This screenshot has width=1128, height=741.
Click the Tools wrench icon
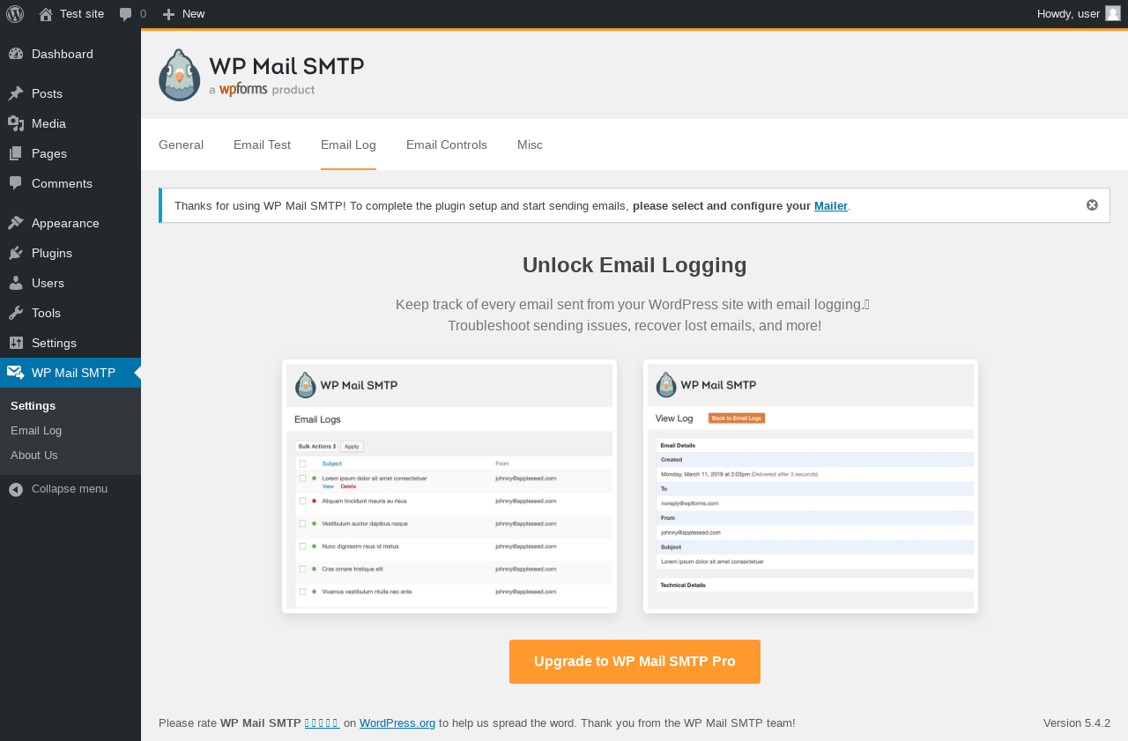16,313
